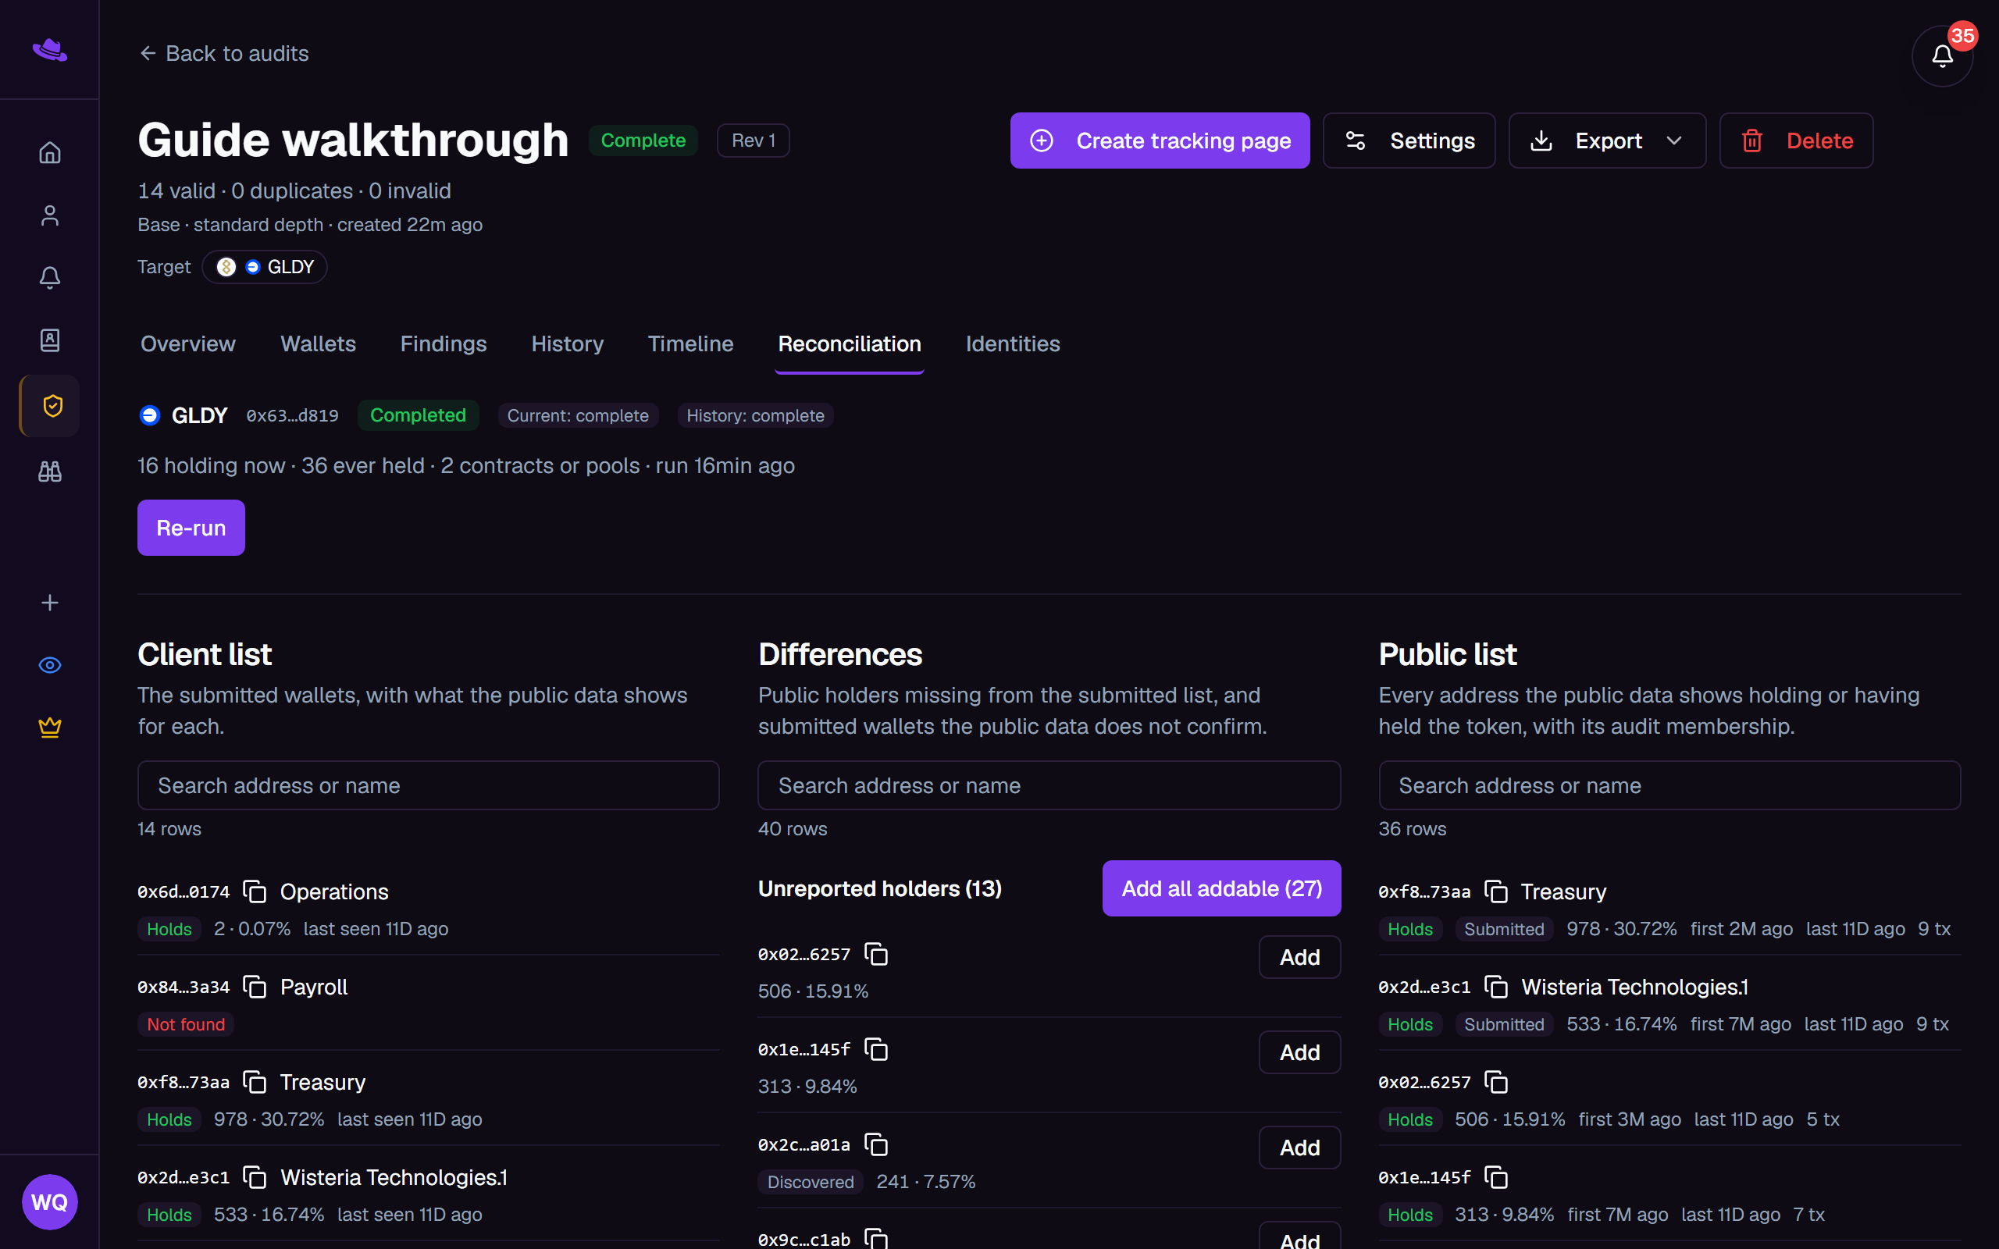The image size is (1999, 1249).
Task: Open the contacts book sidebar icon
Action: point(49,340)
